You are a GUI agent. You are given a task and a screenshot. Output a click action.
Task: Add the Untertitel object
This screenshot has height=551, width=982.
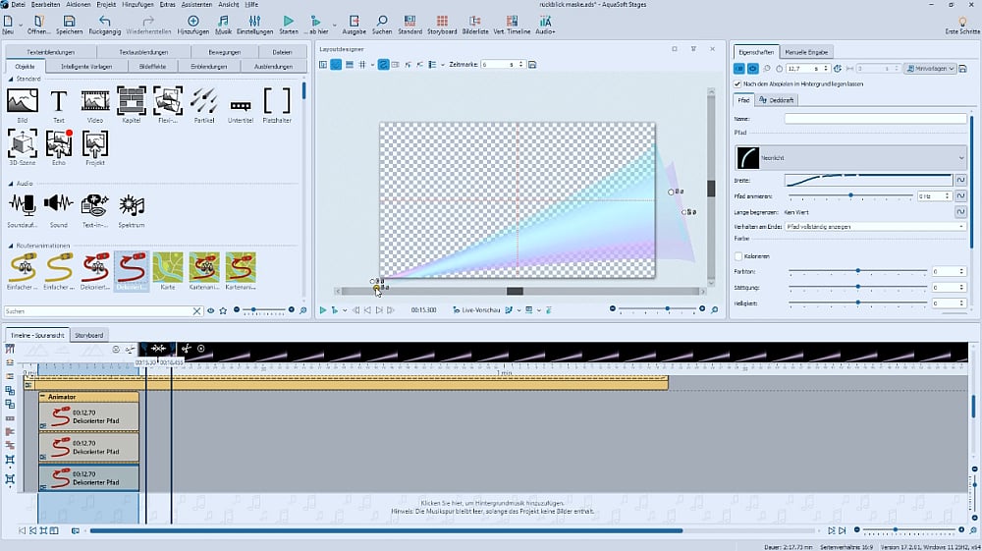(x=241, y=102)
